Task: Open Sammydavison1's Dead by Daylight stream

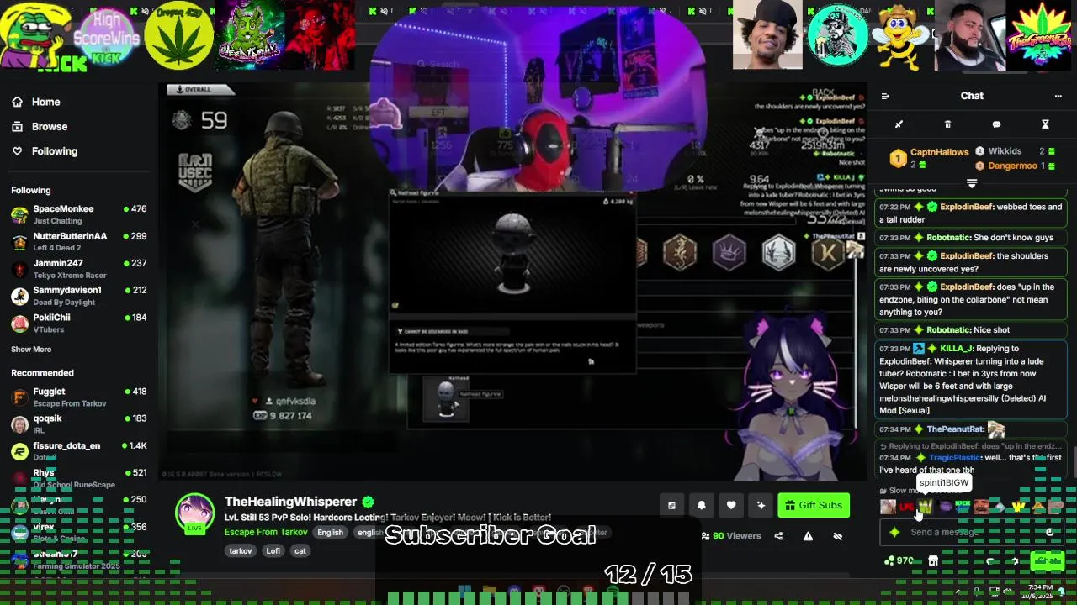Action: click(x=78, y=296)
